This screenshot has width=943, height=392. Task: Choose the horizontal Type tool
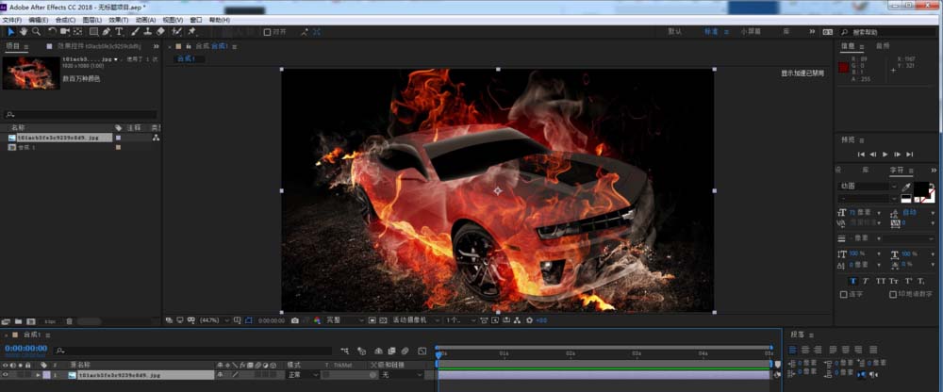coord(120,31)
